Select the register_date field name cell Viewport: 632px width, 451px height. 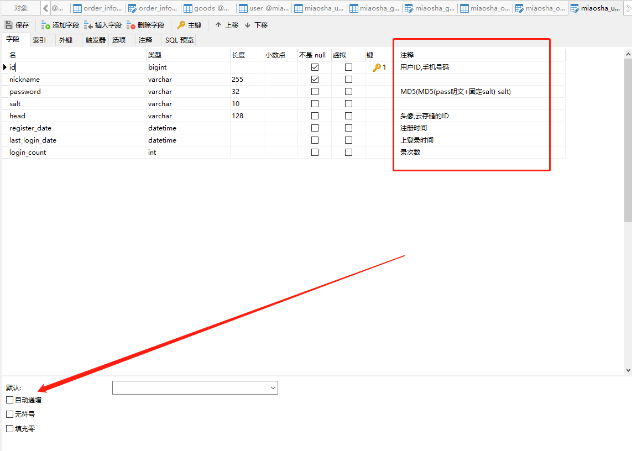[x=77, y=128]
